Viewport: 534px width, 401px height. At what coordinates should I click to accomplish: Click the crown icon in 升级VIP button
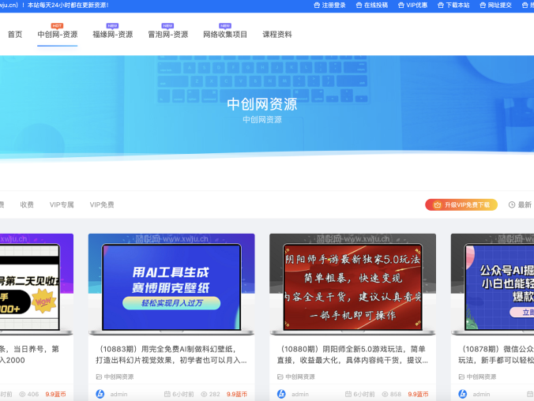click(438, 204)
